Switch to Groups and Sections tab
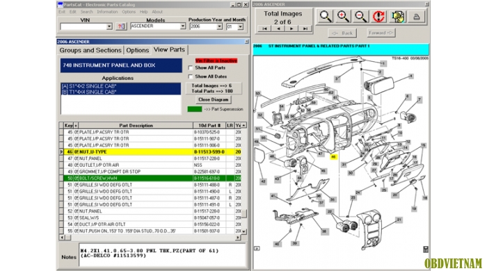 coord(90,50)
